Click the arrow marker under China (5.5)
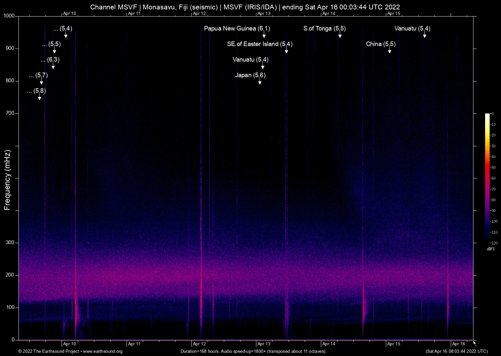This screenshot has height=356, width=501. pos(389,51)
